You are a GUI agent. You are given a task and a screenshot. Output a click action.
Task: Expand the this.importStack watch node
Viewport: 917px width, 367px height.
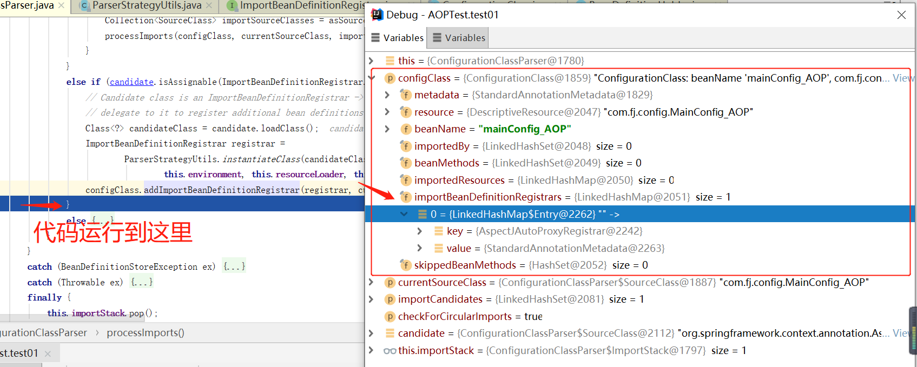[x=371, y=350]
